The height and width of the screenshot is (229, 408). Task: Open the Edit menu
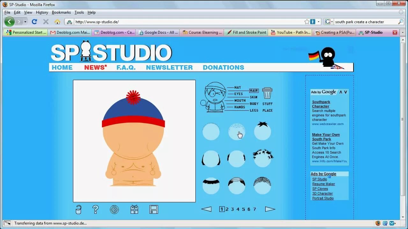17,12
